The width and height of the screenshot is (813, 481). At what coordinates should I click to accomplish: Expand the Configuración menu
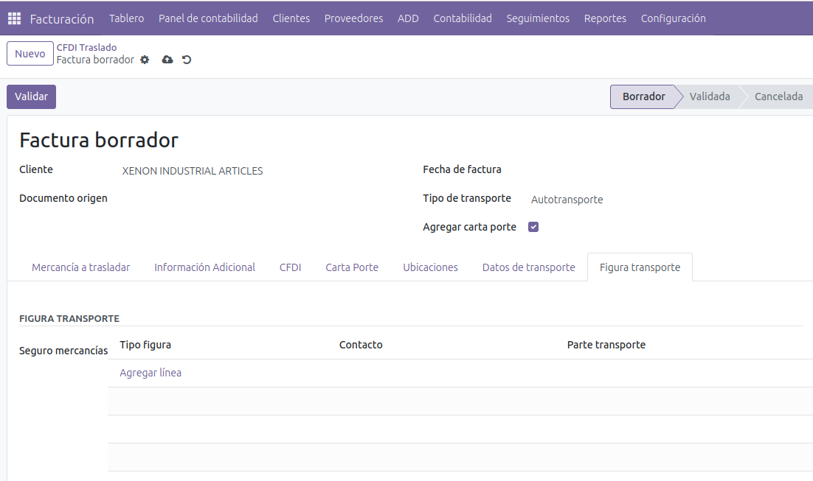pos(673,18)
